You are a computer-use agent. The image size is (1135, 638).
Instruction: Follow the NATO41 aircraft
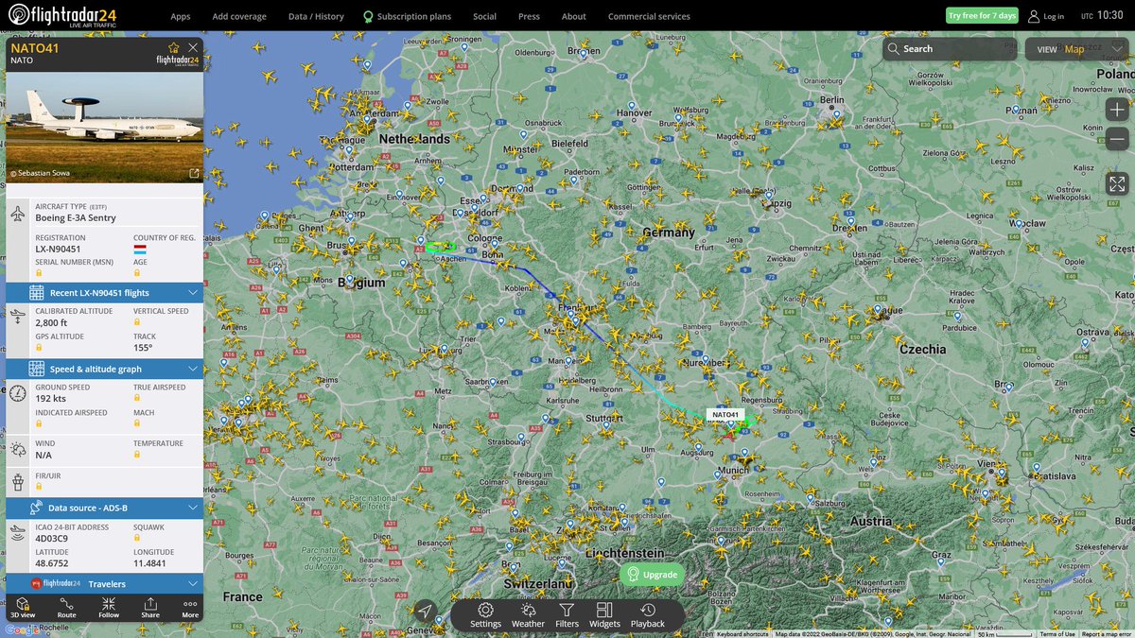point(109,608)
